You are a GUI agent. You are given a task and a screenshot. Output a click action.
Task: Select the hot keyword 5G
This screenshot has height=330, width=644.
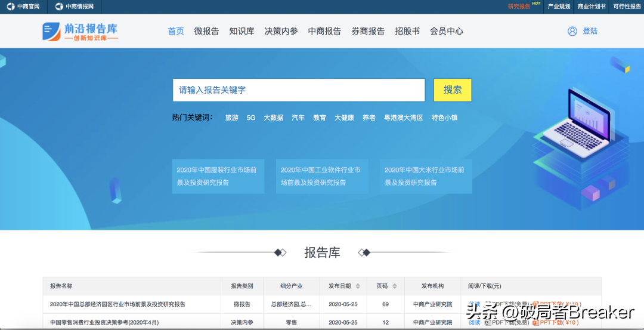pos(251,118)
